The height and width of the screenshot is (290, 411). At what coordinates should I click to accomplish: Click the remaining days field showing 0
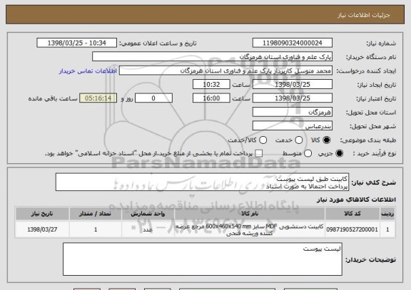pyautogui.click(x=153, y=98)
